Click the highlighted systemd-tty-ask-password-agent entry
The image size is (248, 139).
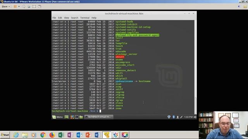coord(137,35)
